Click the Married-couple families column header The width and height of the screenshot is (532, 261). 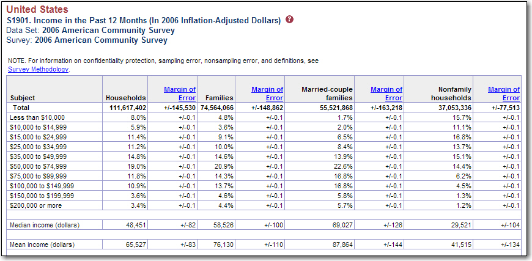click(x=327, y=94)
